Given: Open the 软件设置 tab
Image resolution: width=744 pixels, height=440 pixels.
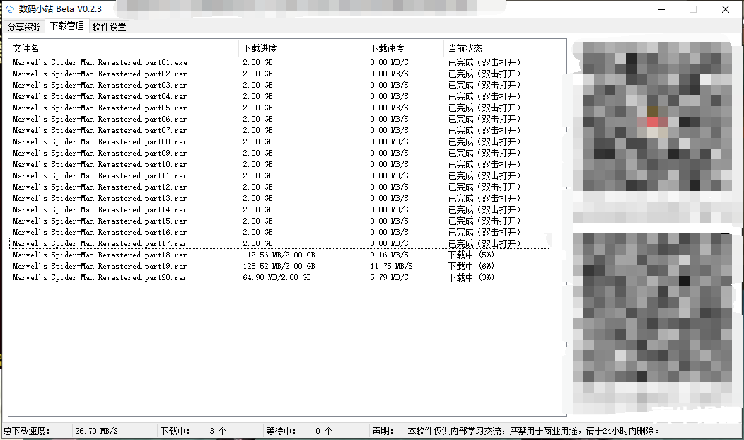Looking at the screenshot, I should [109, 27].
